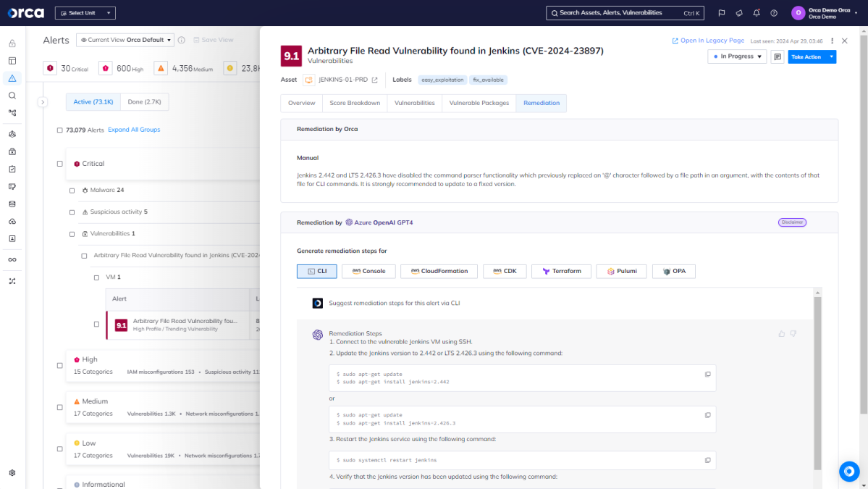Open the three-dot more options menu
Viewport: 868px width, 489px height.
(832, 41)
